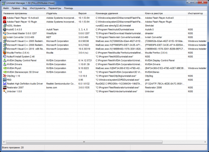This screenshot has width=209, height=152.
Task: Click the Microsoft Visual C++ 2008 icon
Action: (5, 45)
